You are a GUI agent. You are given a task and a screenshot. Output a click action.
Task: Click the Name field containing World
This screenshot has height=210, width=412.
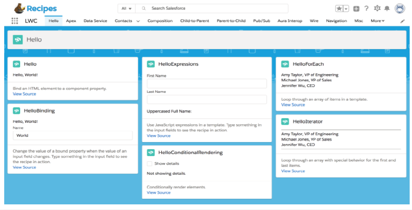tap(73, 135)
